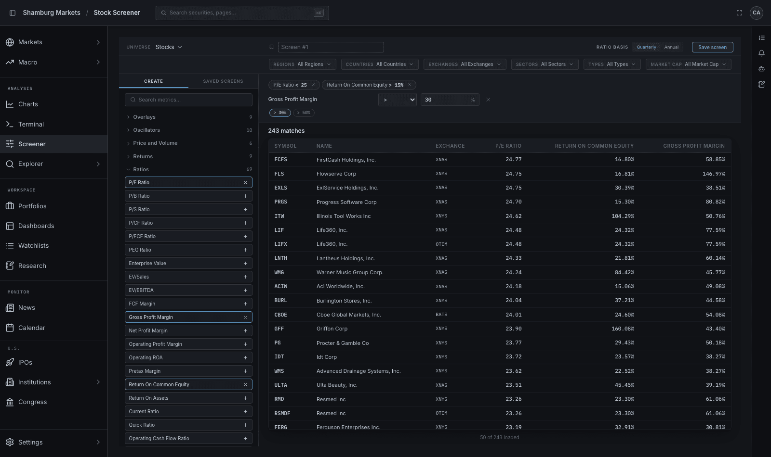Switch ratio basis to Annual

[x=671, y=47]
